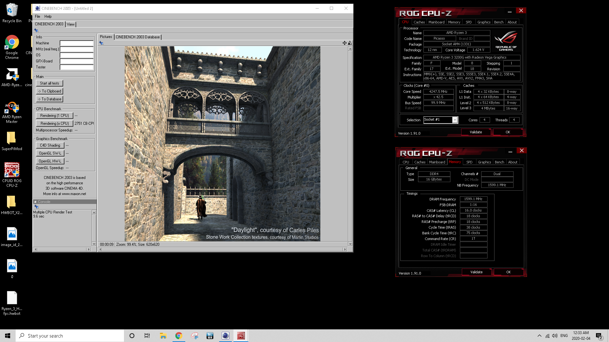Click GFX-Board input field
The height and width of the screenshot is (342, 609).
[x=77, y=61]
